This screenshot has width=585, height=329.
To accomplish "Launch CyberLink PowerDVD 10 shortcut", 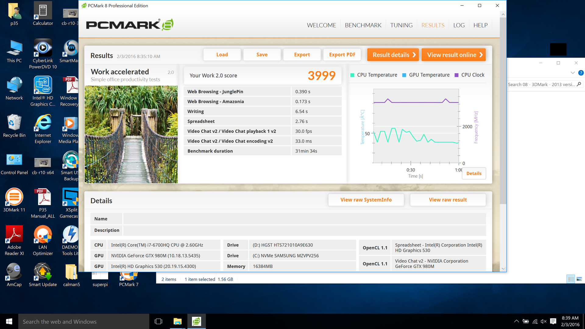I will pyautogui.click(x=43, y=54).
